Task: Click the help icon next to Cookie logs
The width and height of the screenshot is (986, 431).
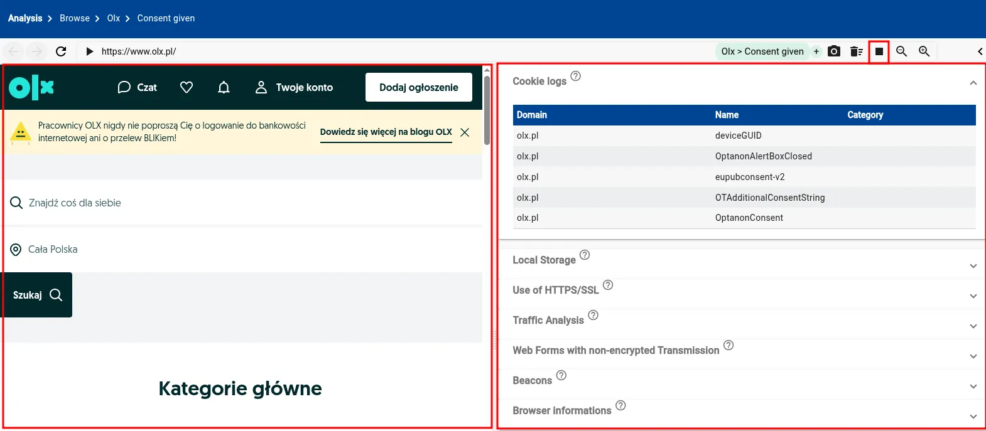Action: (575, 77)
